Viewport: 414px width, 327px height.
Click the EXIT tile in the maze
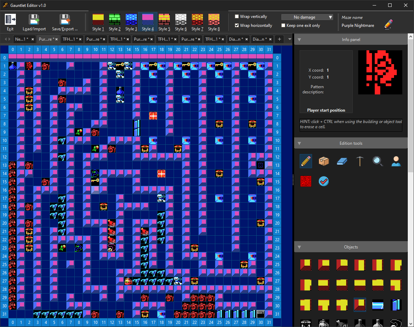(261, 314)
